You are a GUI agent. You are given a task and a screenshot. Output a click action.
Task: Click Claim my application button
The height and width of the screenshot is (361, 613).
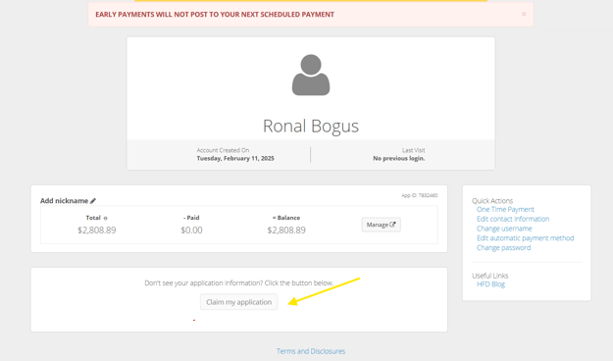[x=239, y=302]
